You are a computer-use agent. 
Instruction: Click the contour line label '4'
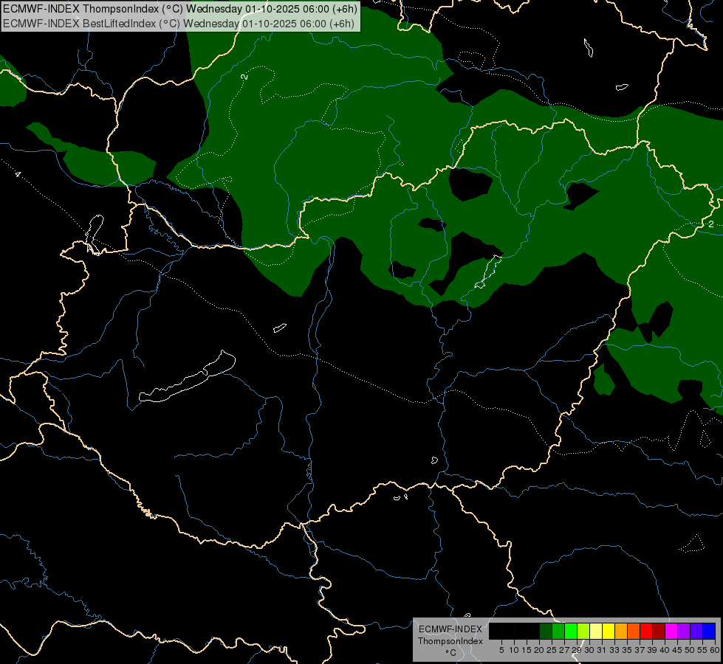point(18,174)
